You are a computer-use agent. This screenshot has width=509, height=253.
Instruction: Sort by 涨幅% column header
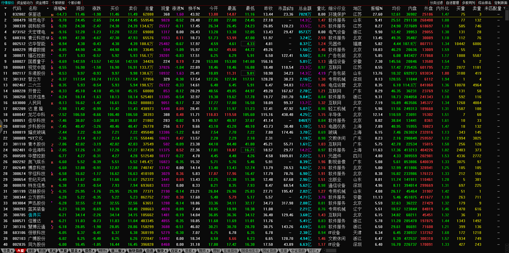[x=60, y=8]
